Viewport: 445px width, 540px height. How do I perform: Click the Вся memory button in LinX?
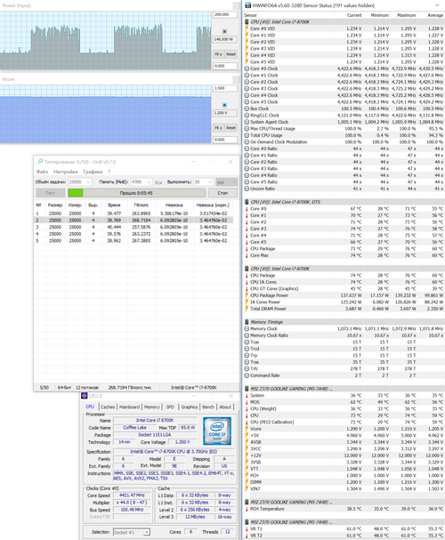click(158, 182)
